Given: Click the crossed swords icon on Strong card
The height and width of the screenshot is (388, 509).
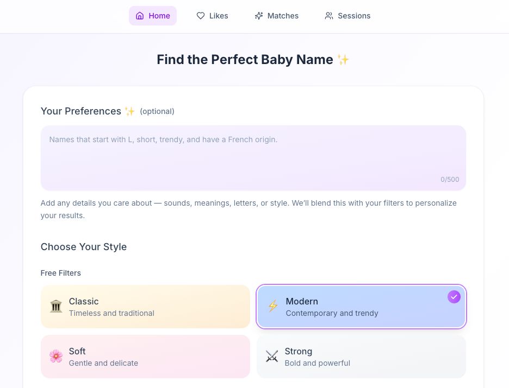Looking at the screenshot, I should click(x=272, y=357).
